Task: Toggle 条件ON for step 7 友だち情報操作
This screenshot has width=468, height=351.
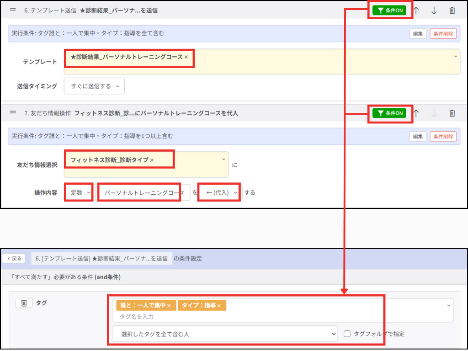Action: [389, 113]
